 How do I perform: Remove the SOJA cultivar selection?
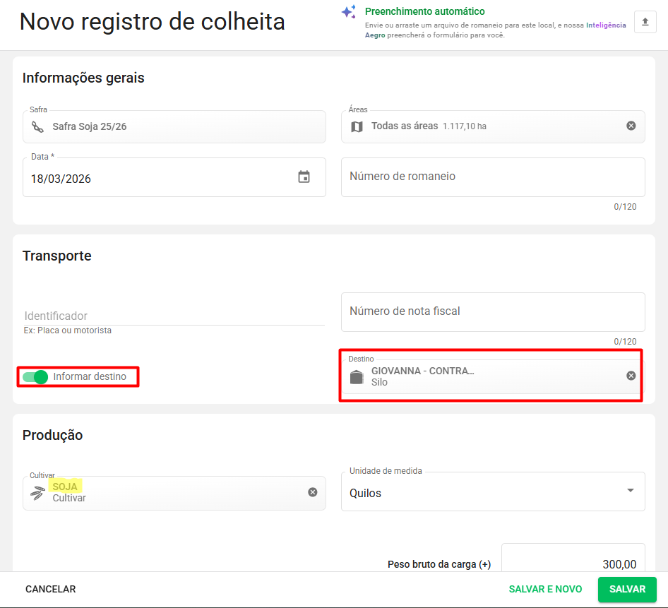click(x=312, y=492)
